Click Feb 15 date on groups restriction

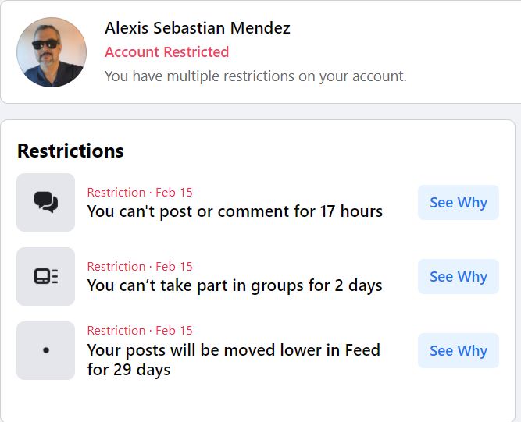[173, 267]
